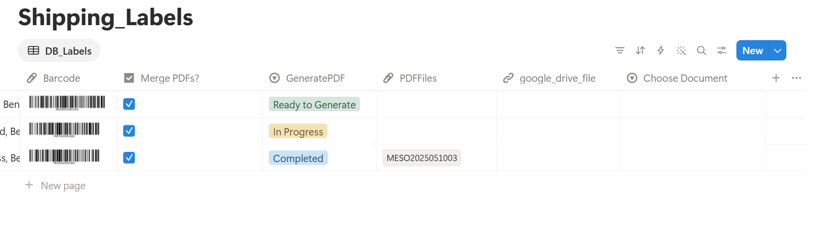Open automations lightning bolt icon
Screen dimensions: 814x237
point(661,50)
